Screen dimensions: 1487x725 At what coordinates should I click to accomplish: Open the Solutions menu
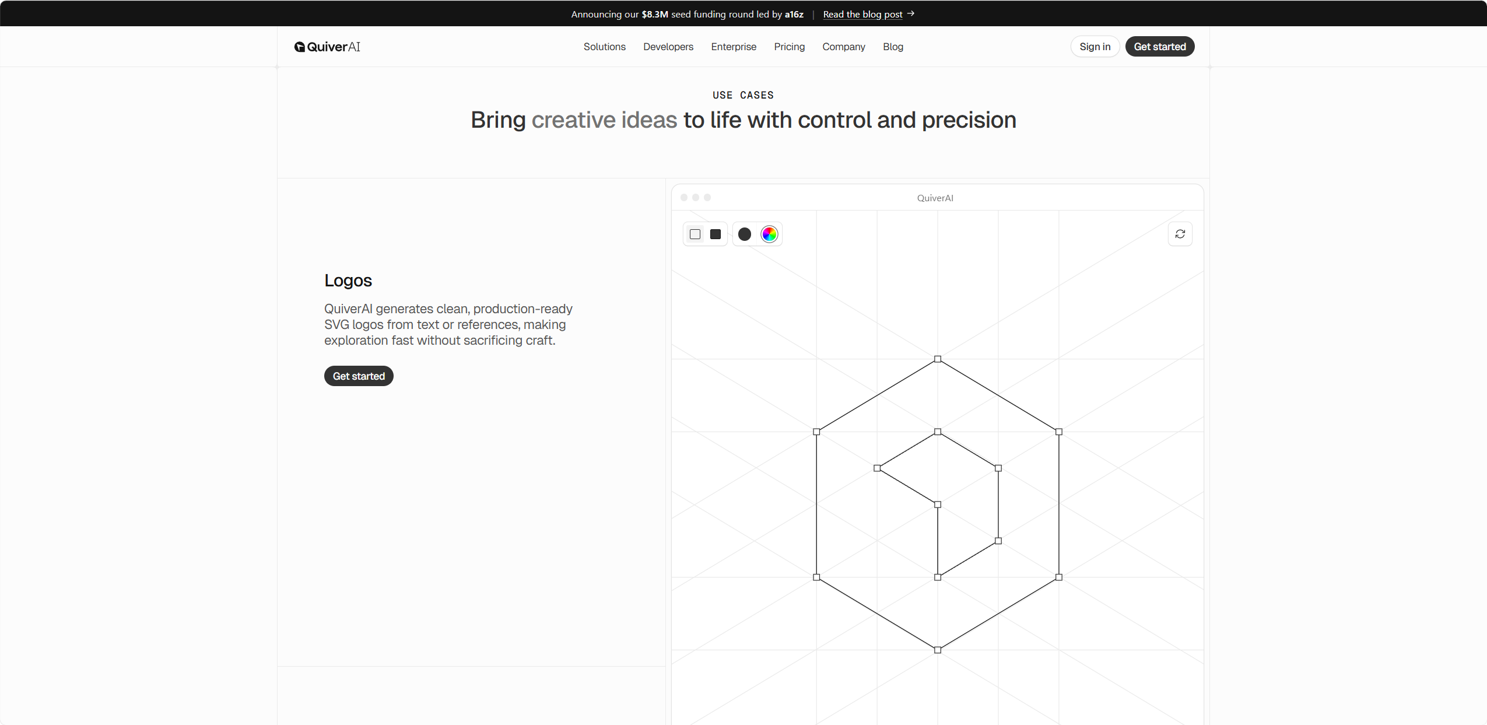click(605, 47)
